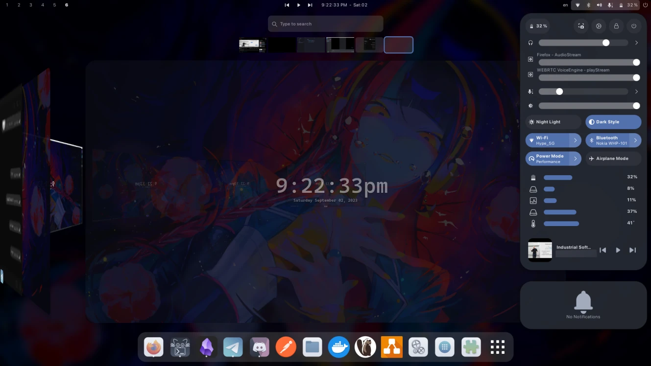This screenshot has width=651, height=366.
Task: Click the screenshot button in quick settings
Action: tap(581, 26)
